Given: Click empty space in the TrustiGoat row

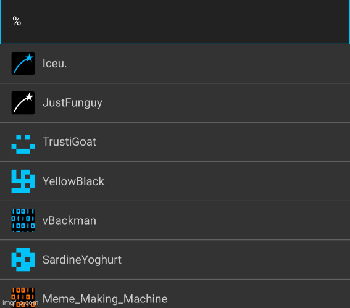Looking at the screenshot, I should tap(223, 142).
